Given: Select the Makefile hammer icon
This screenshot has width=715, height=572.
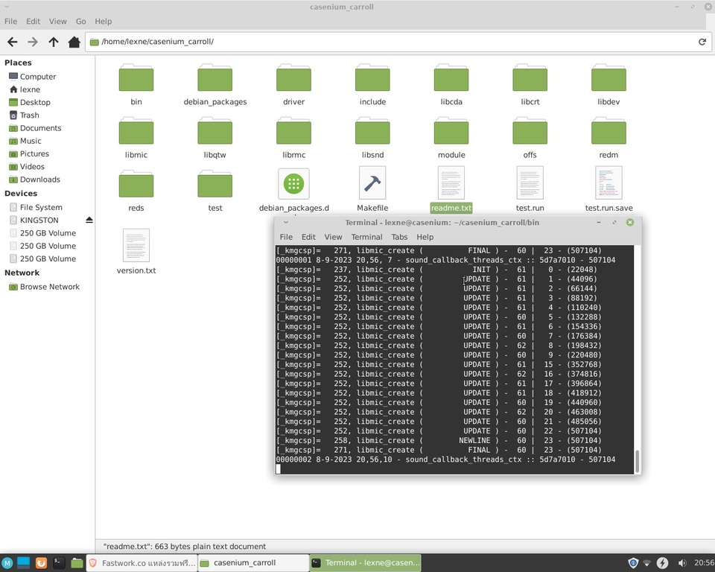Looking at the screenshot, I should [x=372, y=184].
